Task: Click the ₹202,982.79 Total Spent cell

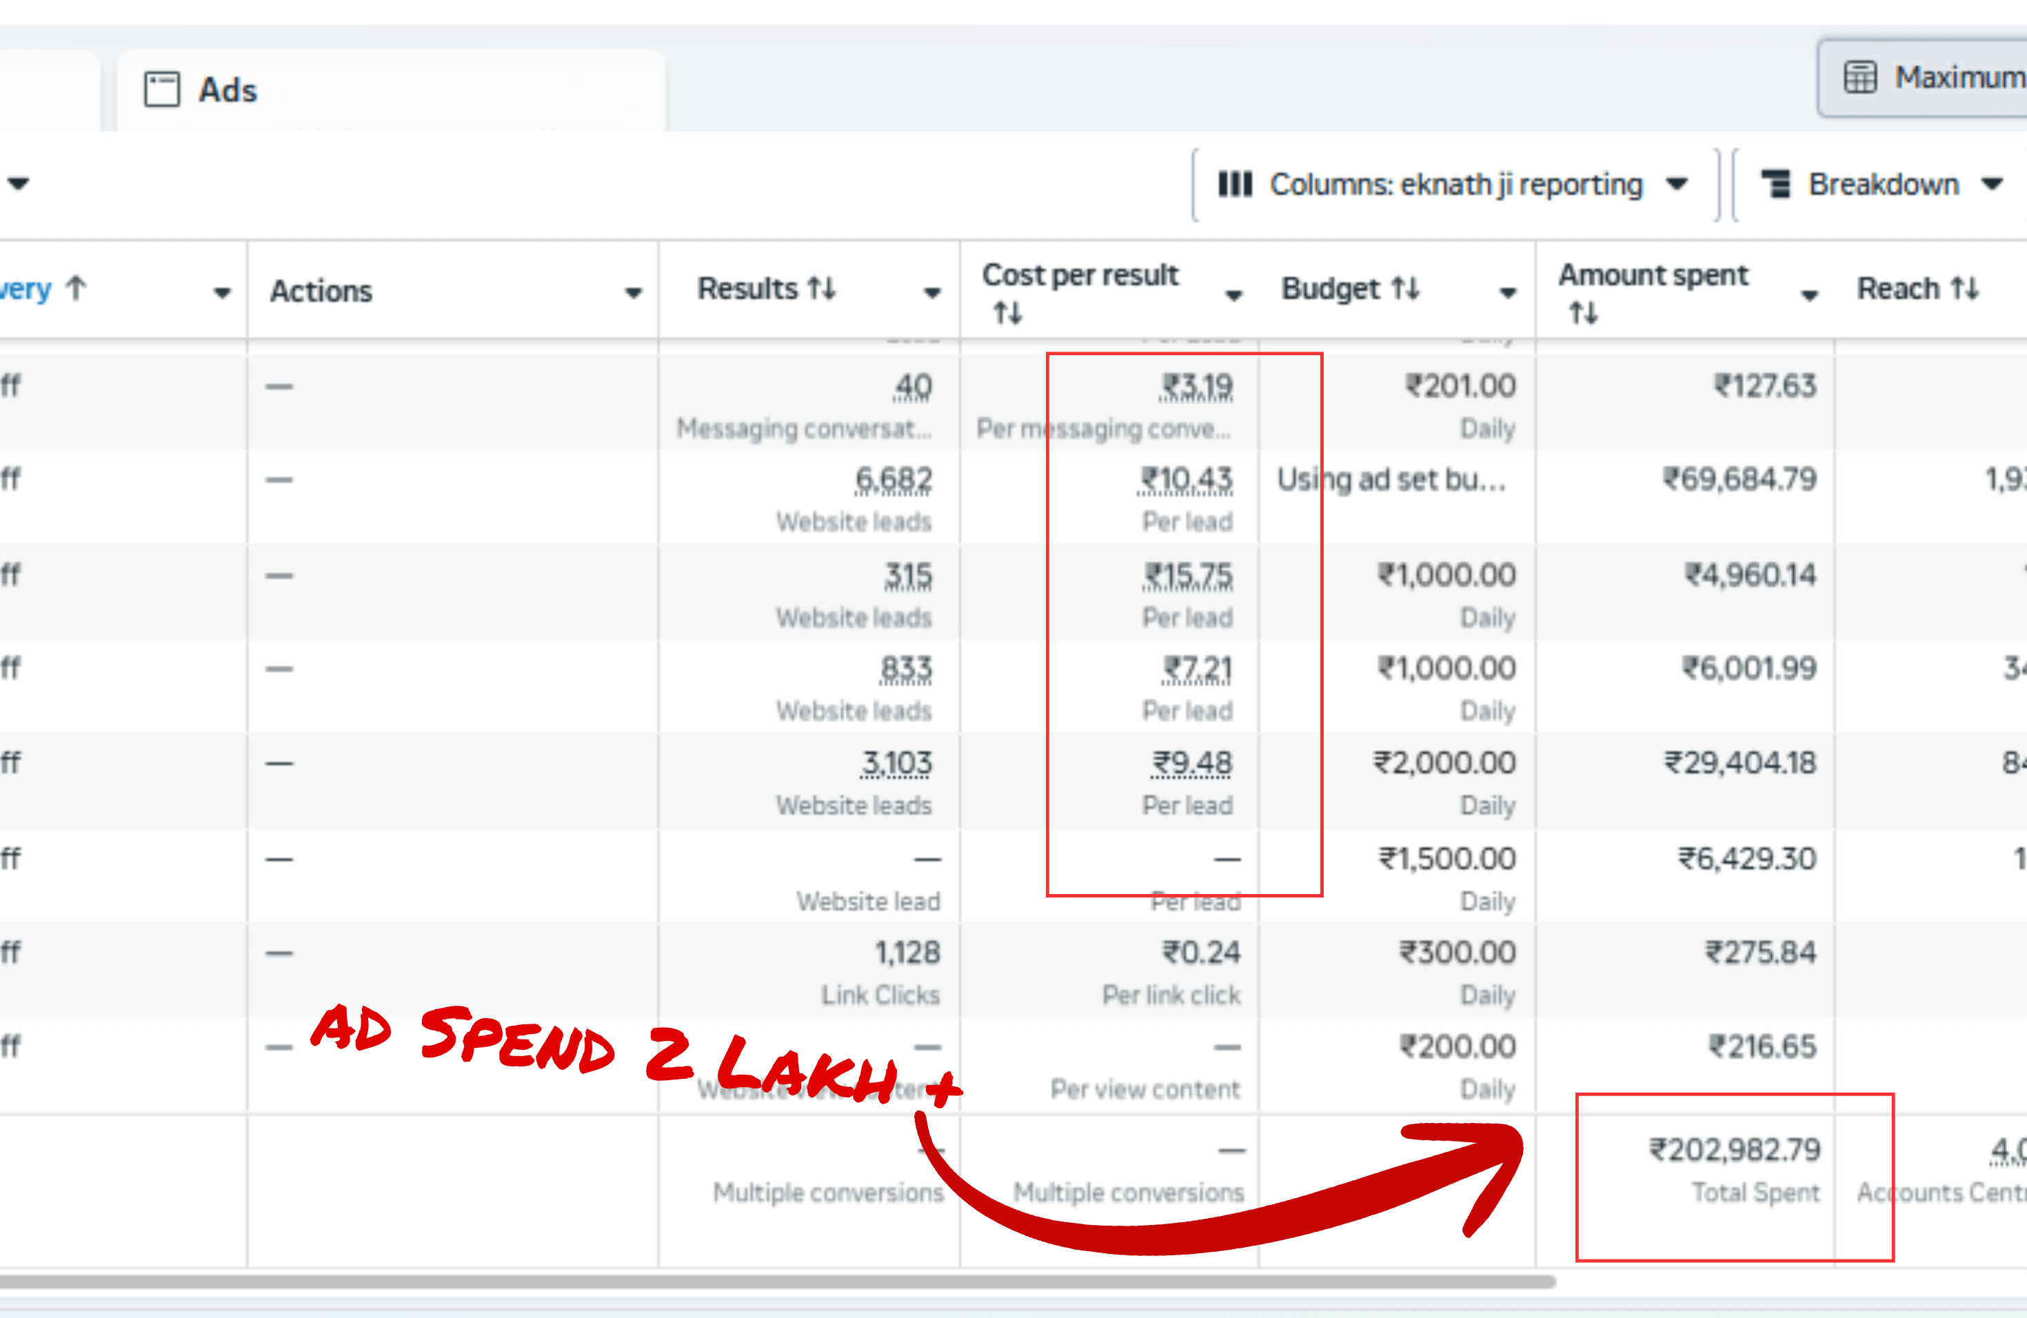Action: [1734, 1151]
